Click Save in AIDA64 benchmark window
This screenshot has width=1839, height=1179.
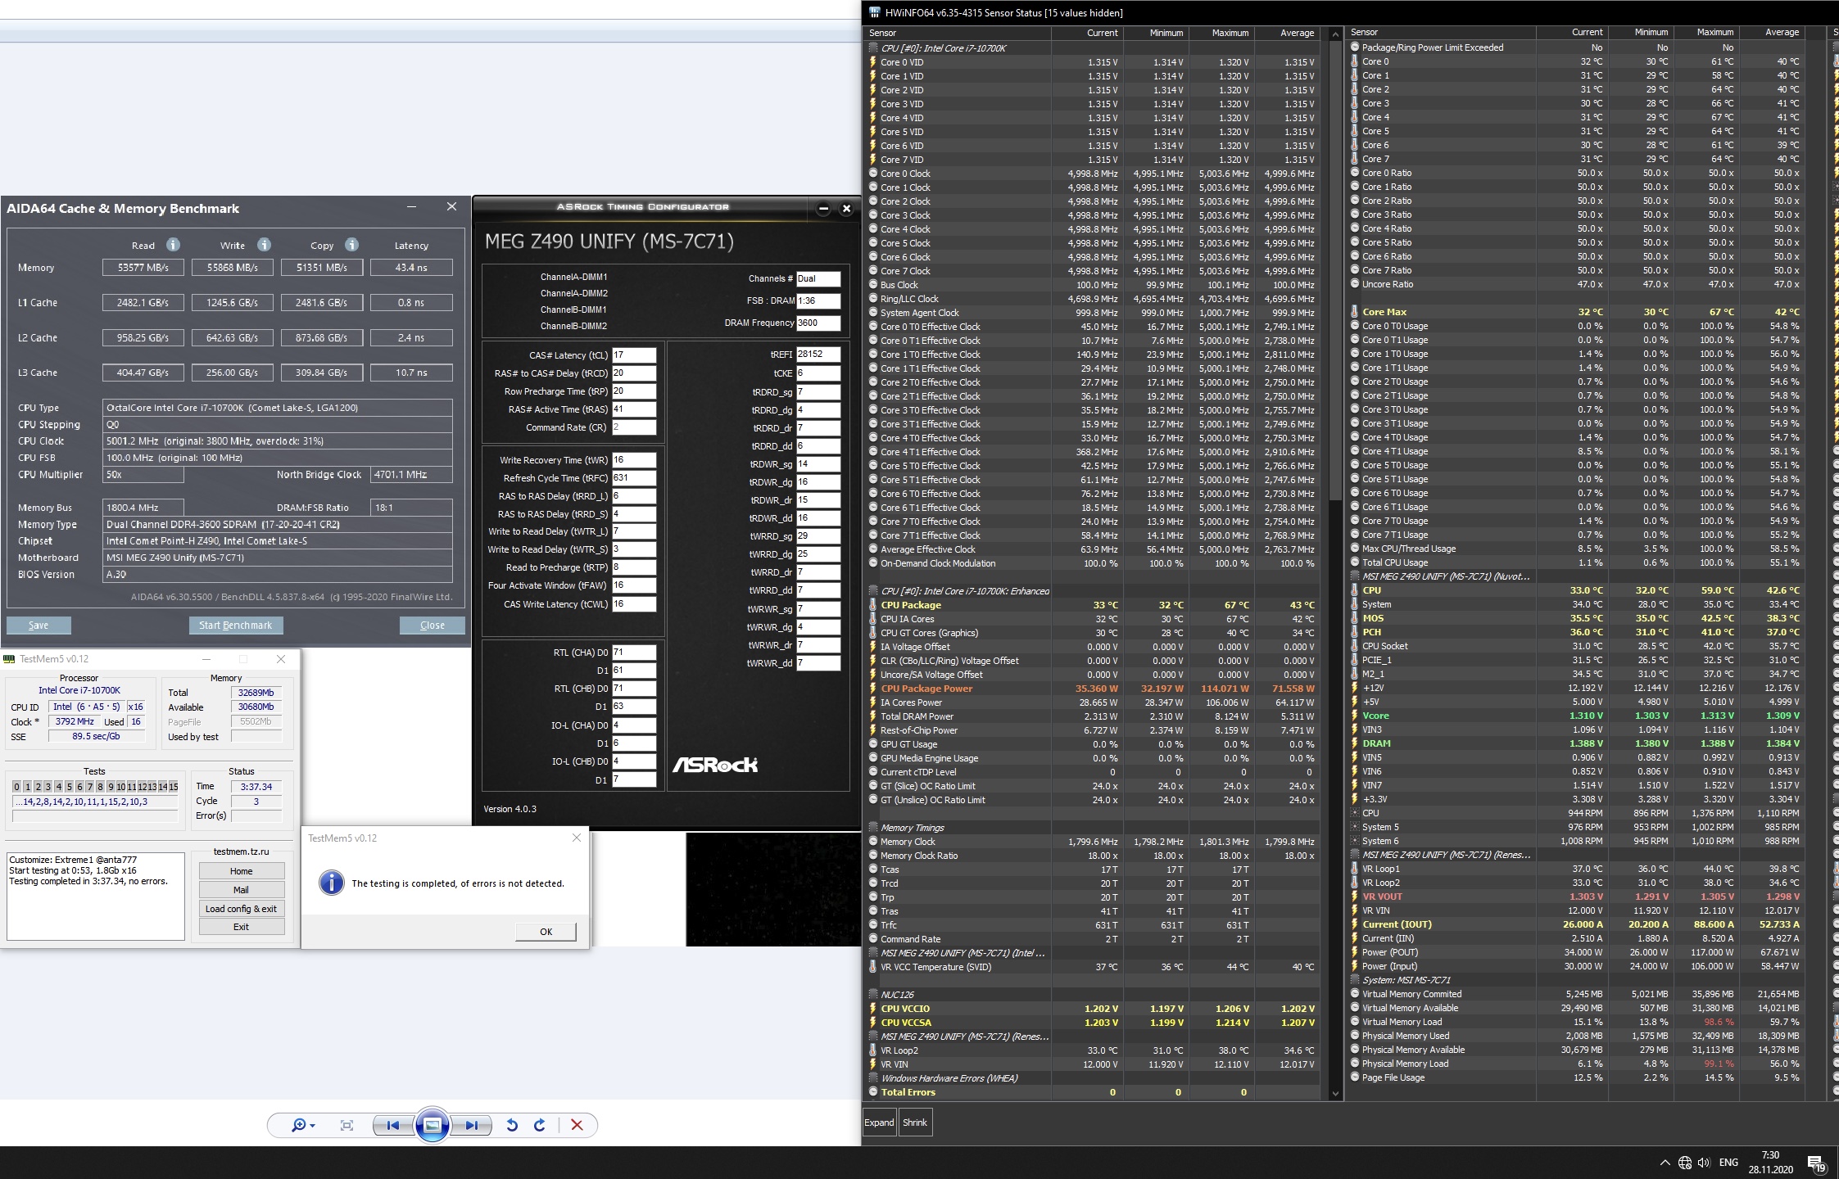[39, 625]
